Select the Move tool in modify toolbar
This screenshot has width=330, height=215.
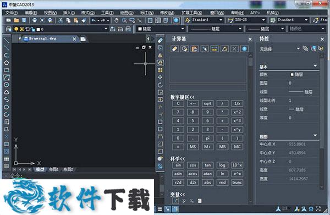(160, 78)
